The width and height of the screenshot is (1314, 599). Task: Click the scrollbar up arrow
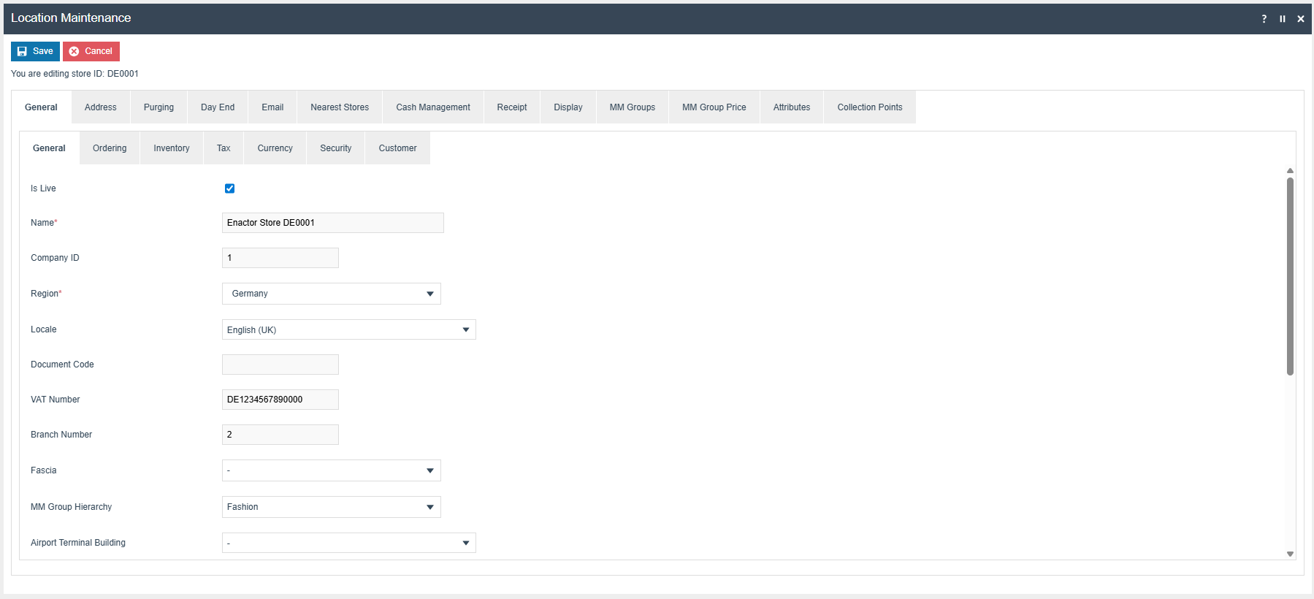(1290, 170)
